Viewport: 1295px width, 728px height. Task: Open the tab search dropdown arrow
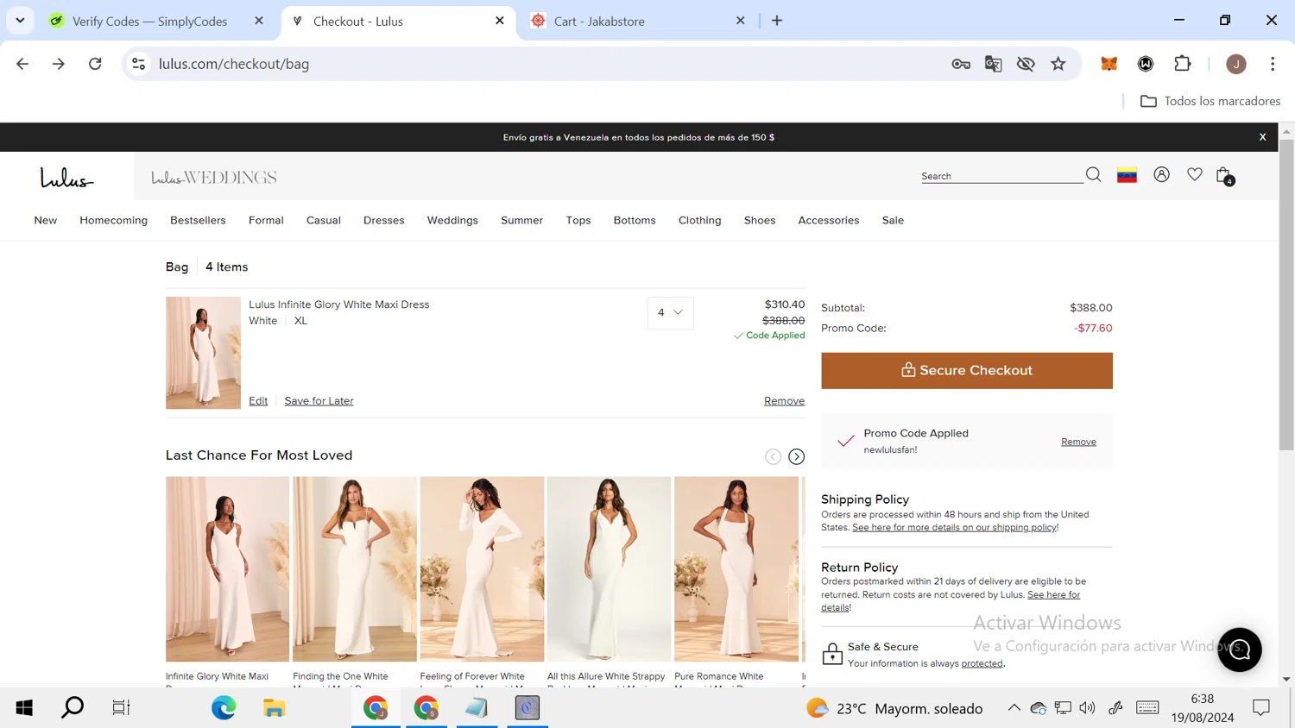(20, 21)
